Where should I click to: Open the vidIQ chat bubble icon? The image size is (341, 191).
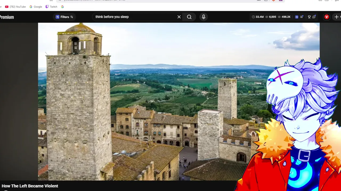click(x=314, y=17)
